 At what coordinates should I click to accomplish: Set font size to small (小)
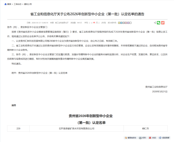pyautogui.click(x=92, y=23)
